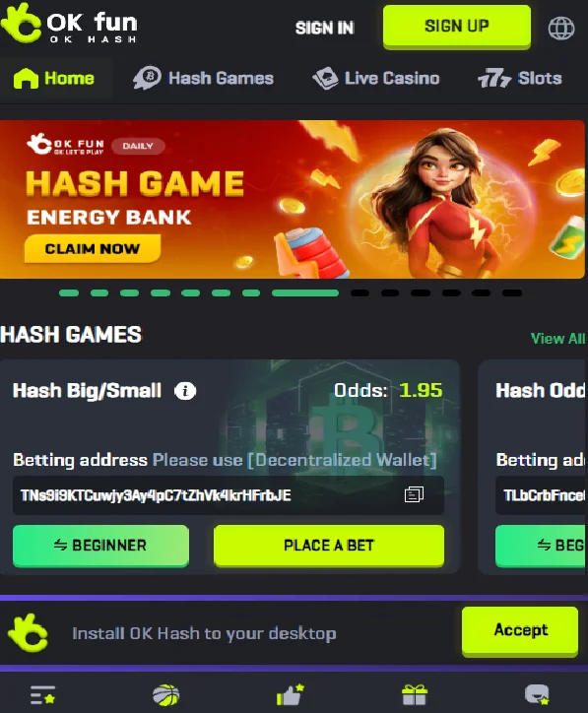Accept installing OK Hash to desktop
This screenshot has width=588, height=713.
point(520,630)
